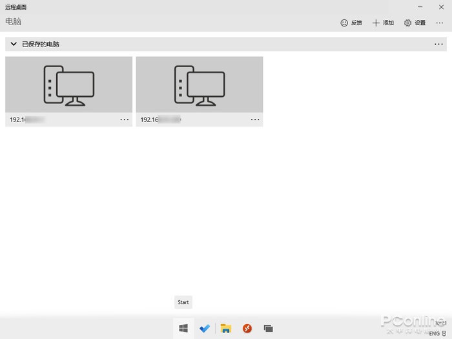This screenshot has width=452, height=339.
Task: Open the ellipsis menu on 已保存的电脑 bar
Action: (x=438, y=44)
